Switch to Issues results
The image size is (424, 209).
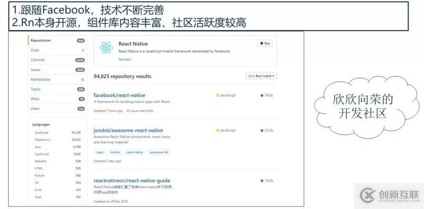58,70
